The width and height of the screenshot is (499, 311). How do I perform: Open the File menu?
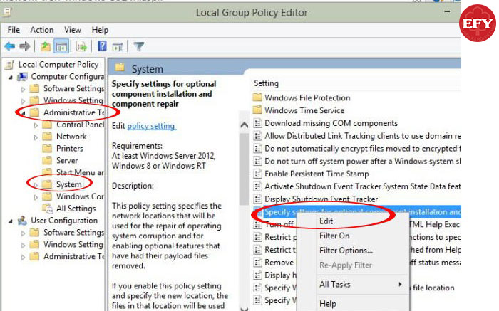(x=14, y=30)
